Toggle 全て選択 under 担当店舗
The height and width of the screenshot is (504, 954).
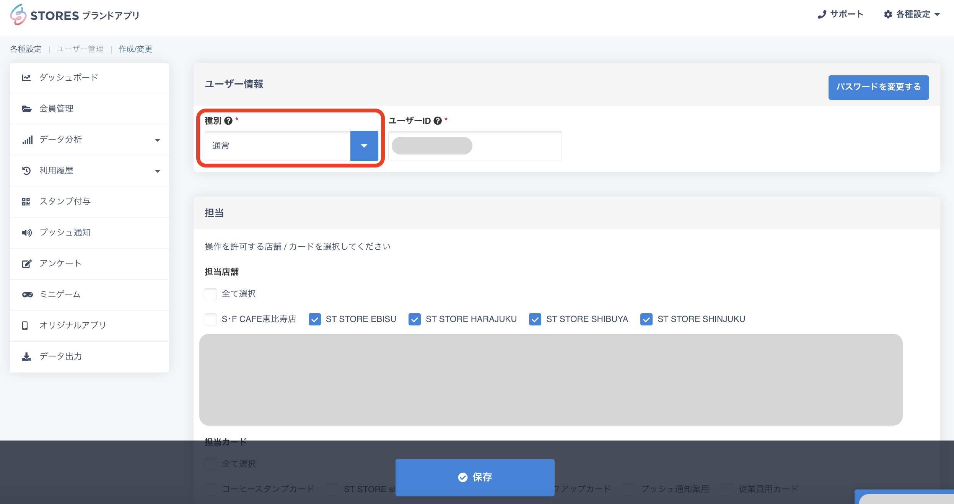tap(211, 294)
